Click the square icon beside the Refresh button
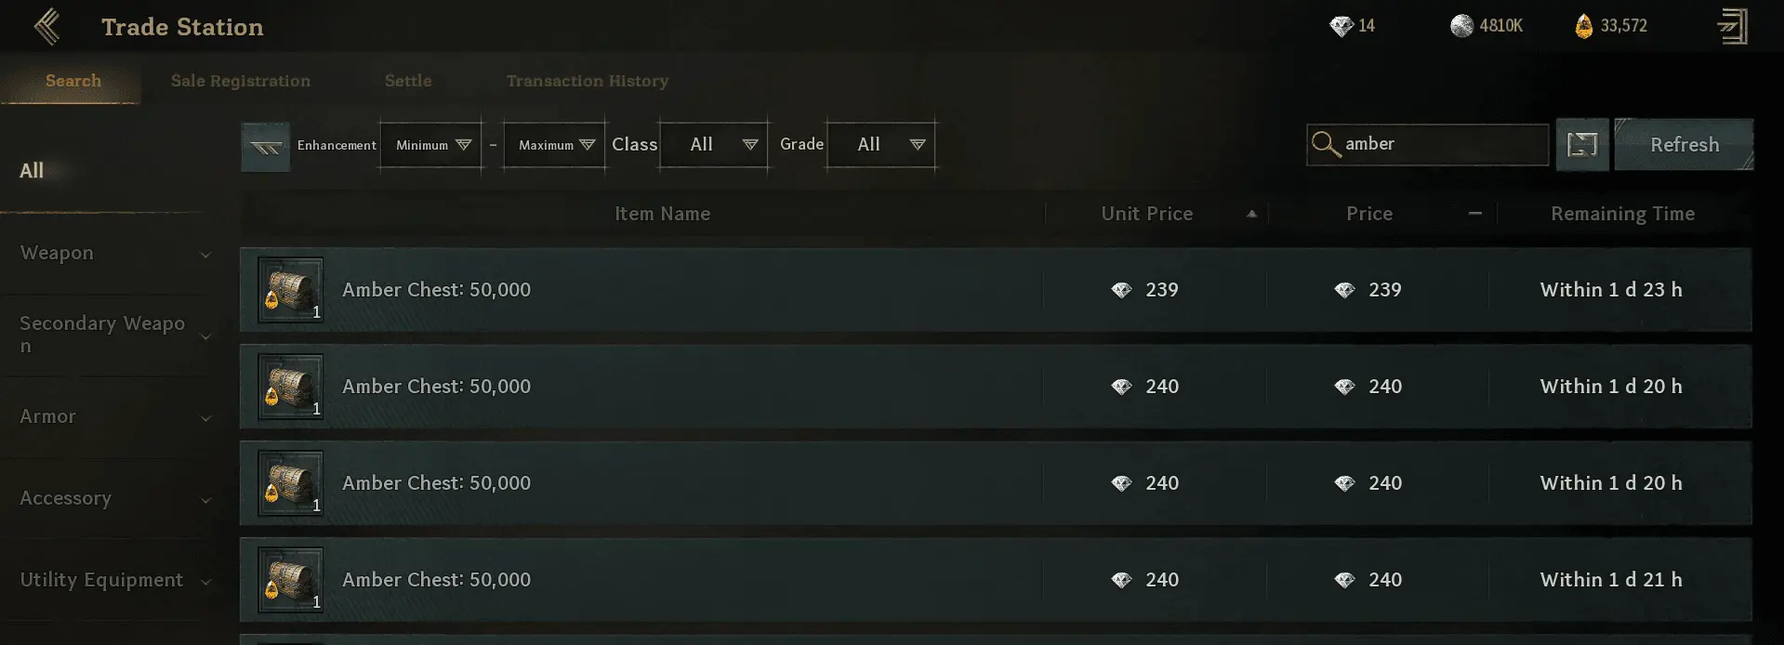This screenshot has height=645, width=1784. [x=1581, y=144]
